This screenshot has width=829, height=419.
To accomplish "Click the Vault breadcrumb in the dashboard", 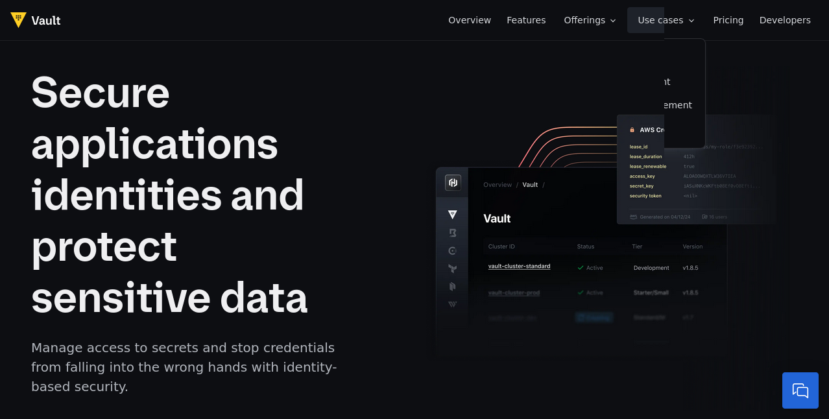I will [x=530, y=185].
